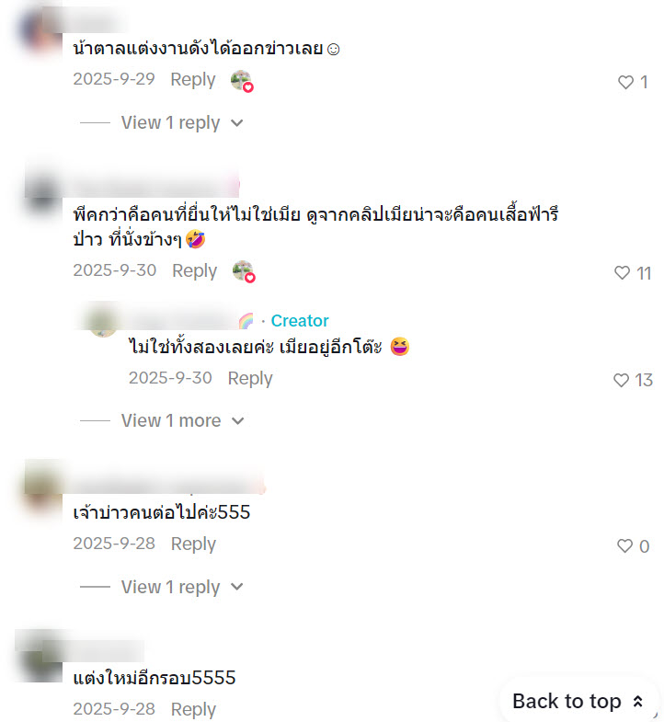Reply to the 2025-9-30 top-level comment
This screenshot has height=722, width=664.
194,270
